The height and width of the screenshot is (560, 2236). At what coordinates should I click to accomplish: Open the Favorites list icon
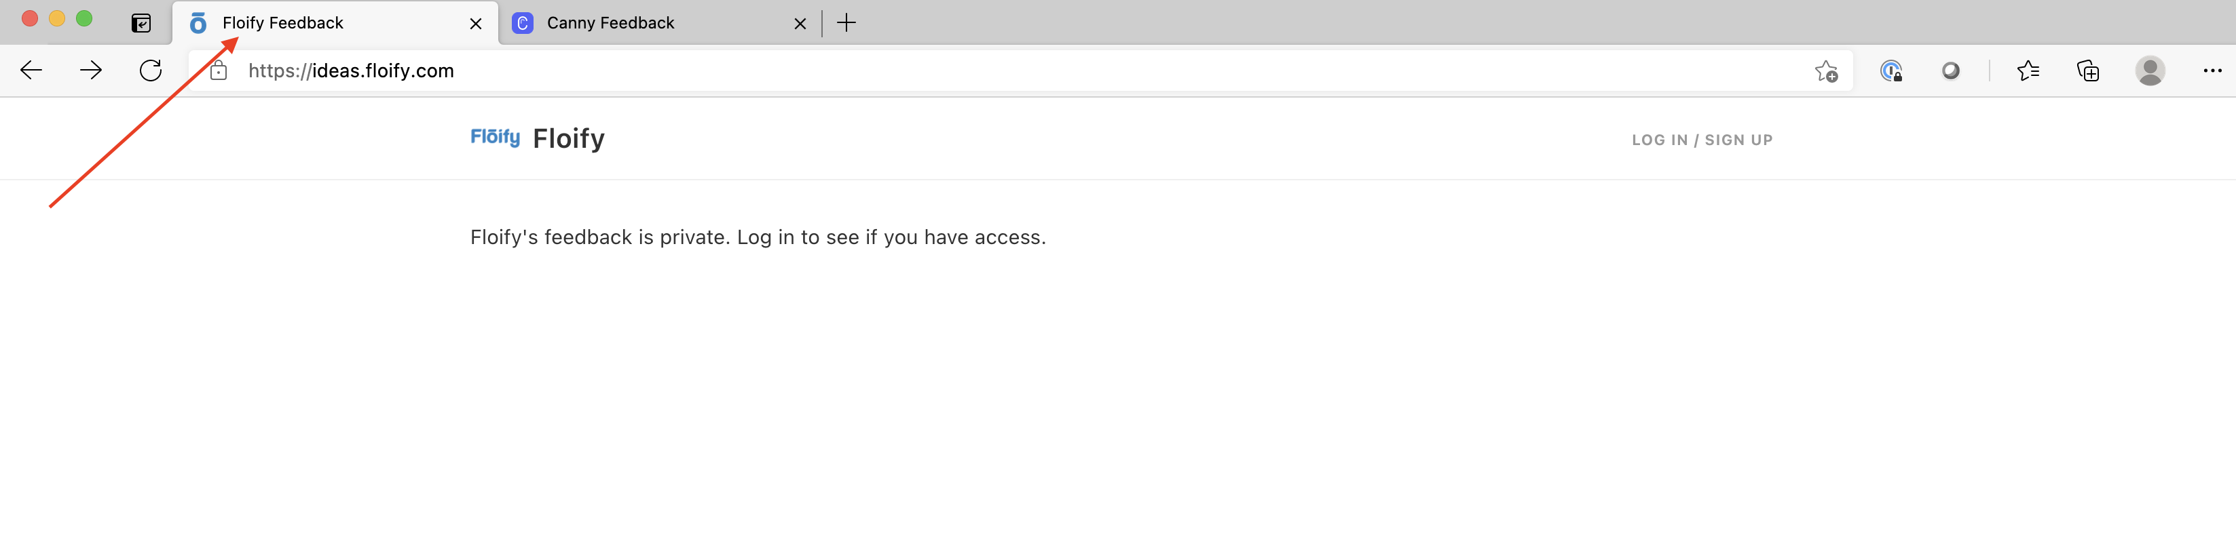(2028, 71)
